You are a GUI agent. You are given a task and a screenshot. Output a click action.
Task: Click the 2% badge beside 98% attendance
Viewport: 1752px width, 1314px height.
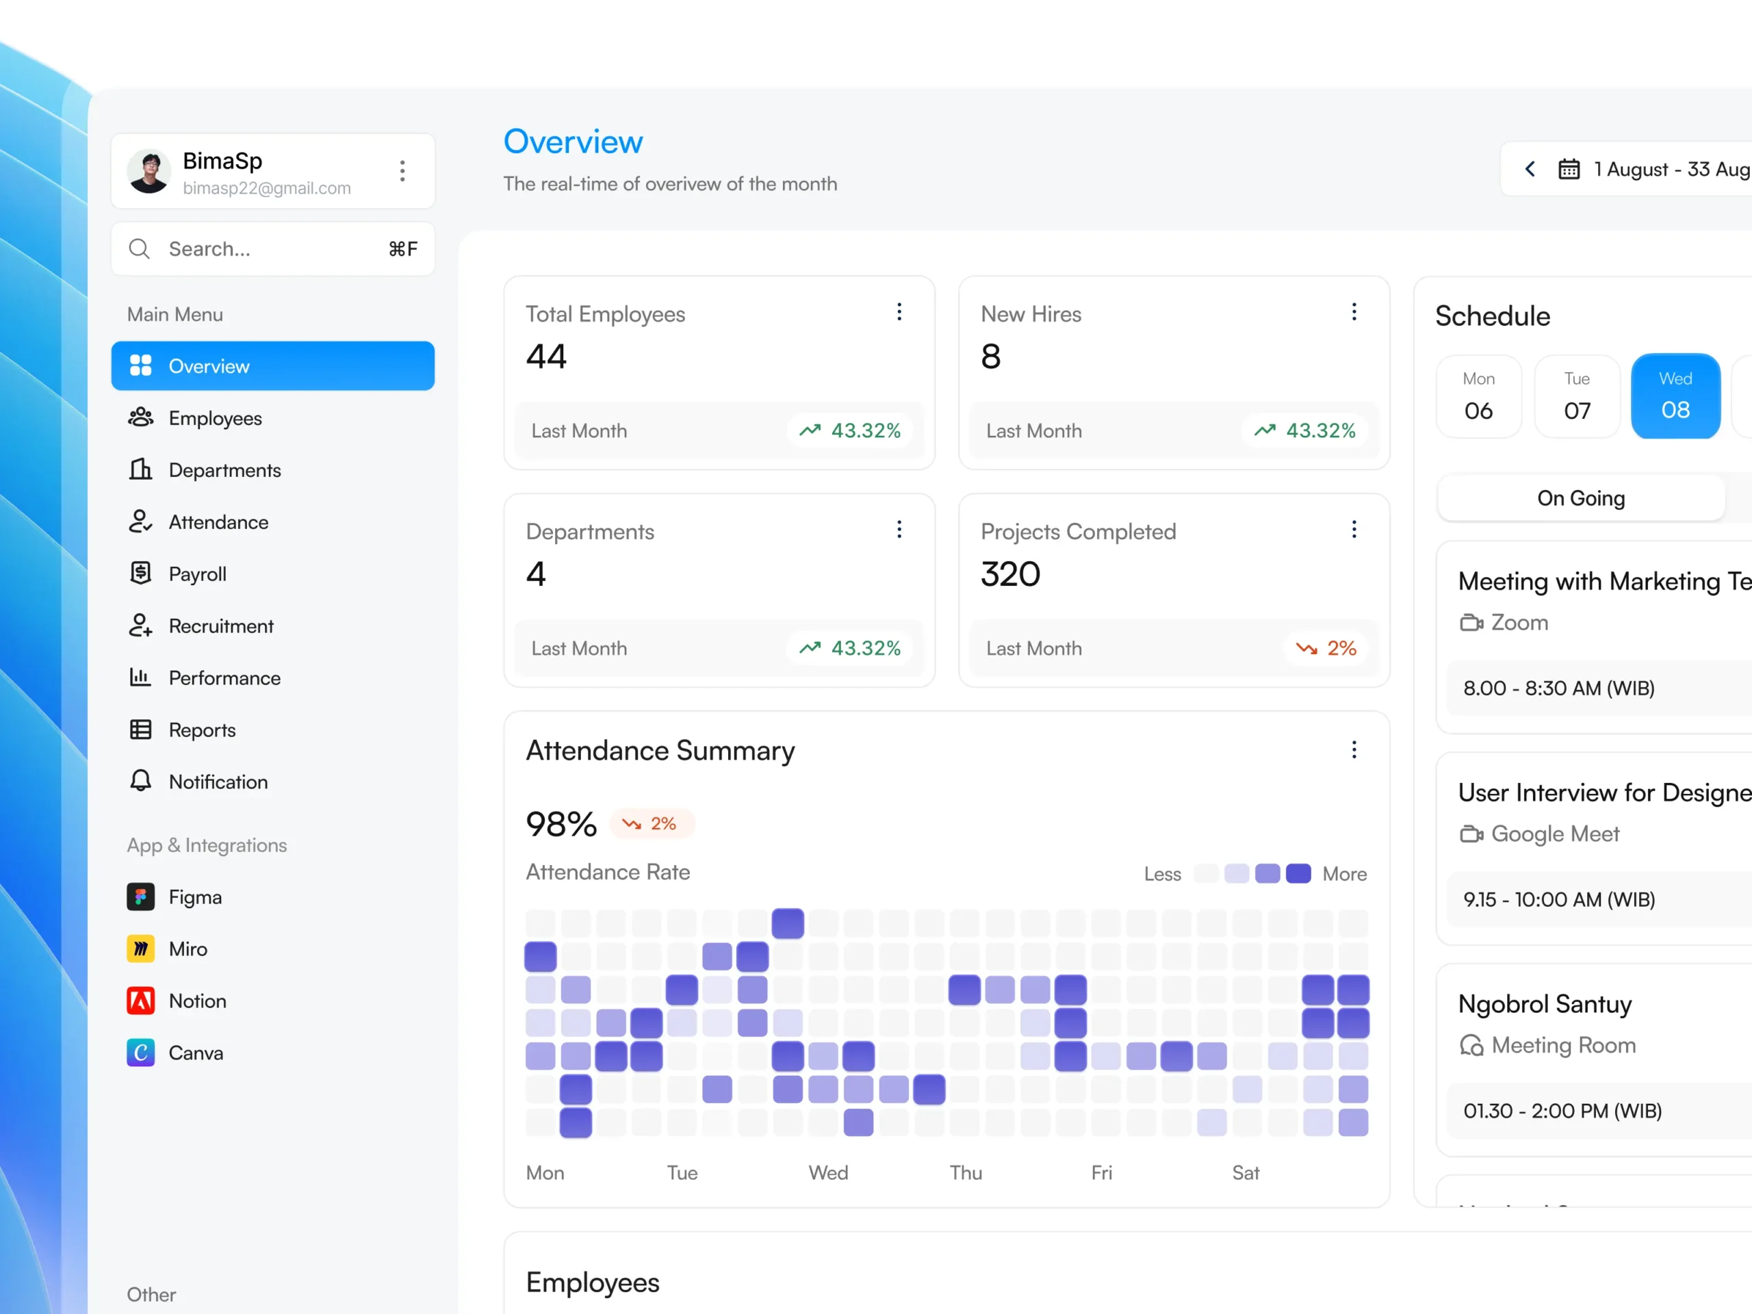coord(652,824)
